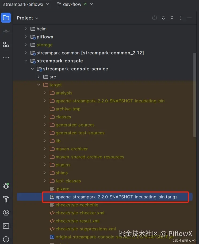Viewport: 199px width, 244px height.
Task: Click Collapse All in Project panel
Action: click(172, 18)
